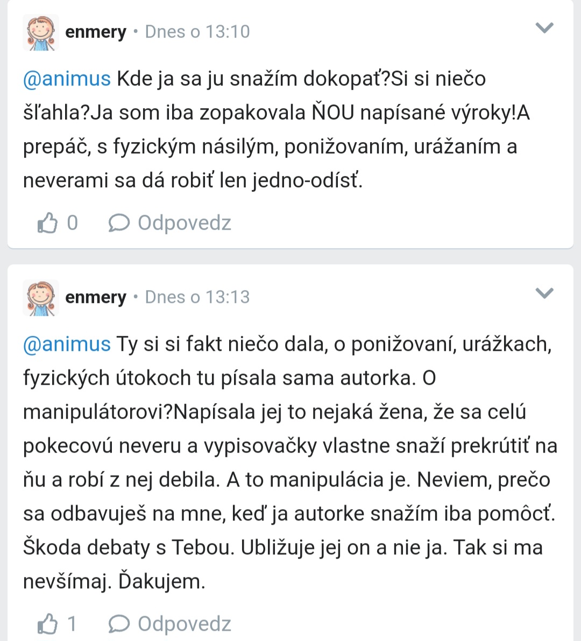This screenshot has height=641, width=581.
Task: Click the like count showing 1
Action: point(72,624)
